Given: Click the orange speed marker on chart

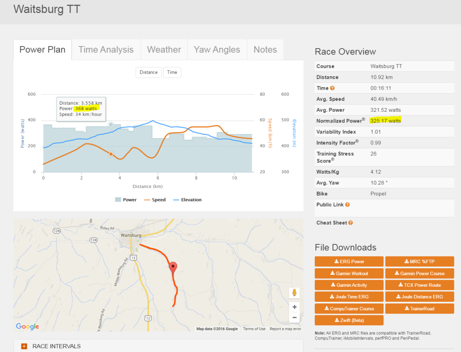Looking at the screenshot, I should 111,154.
